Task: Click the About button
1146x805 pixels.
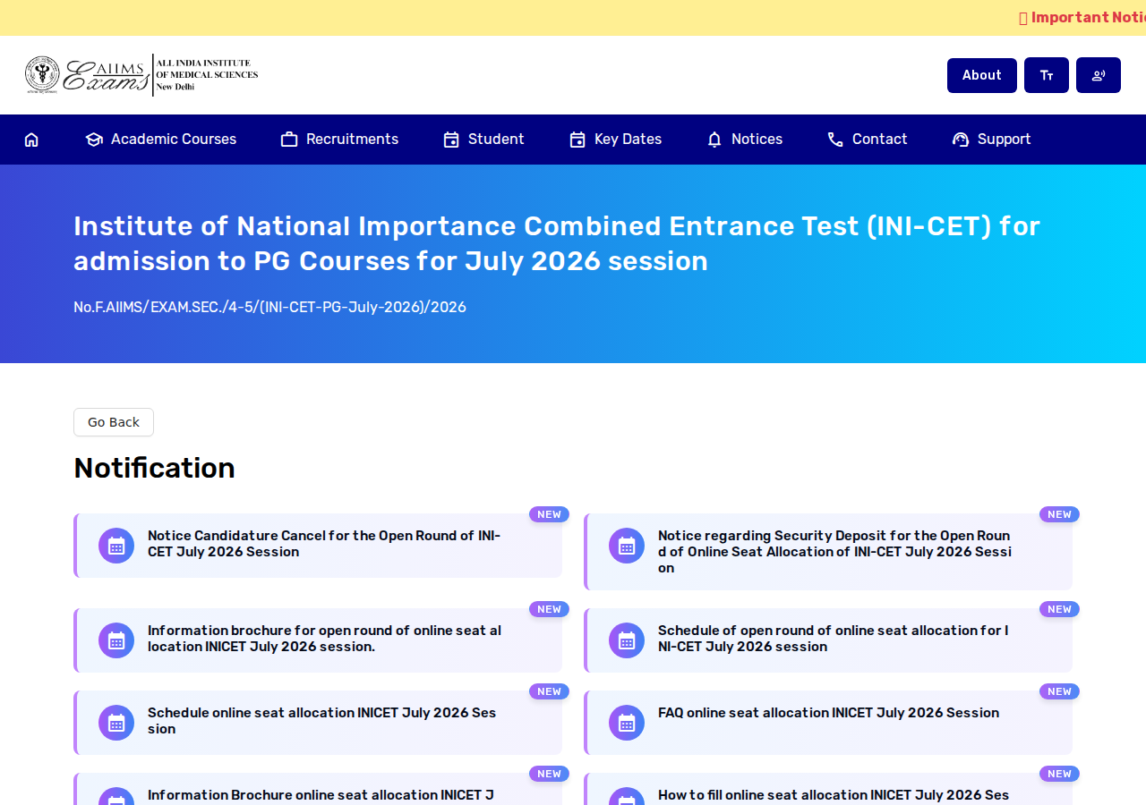Action: click(x=982, y=75)
